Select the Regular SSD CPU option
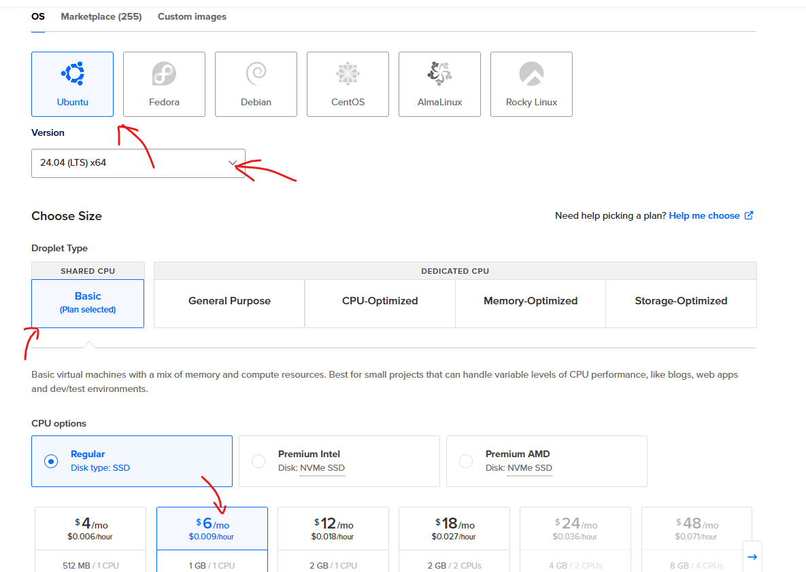The width and height of the screenshot is (806, 572). pyautogui.click(x=51, y=461)
